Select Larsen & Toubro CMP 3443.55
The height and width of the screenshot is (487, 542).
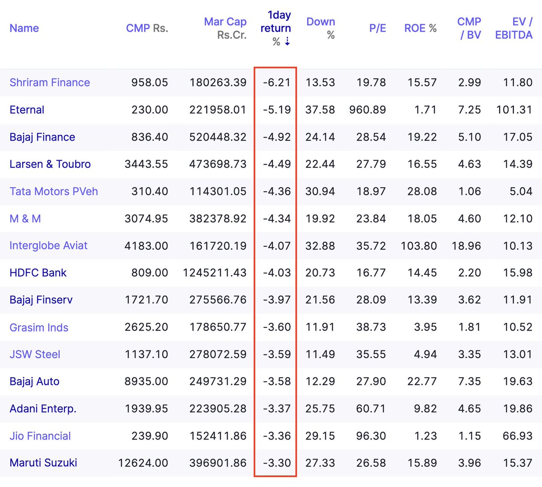(146, 164)
